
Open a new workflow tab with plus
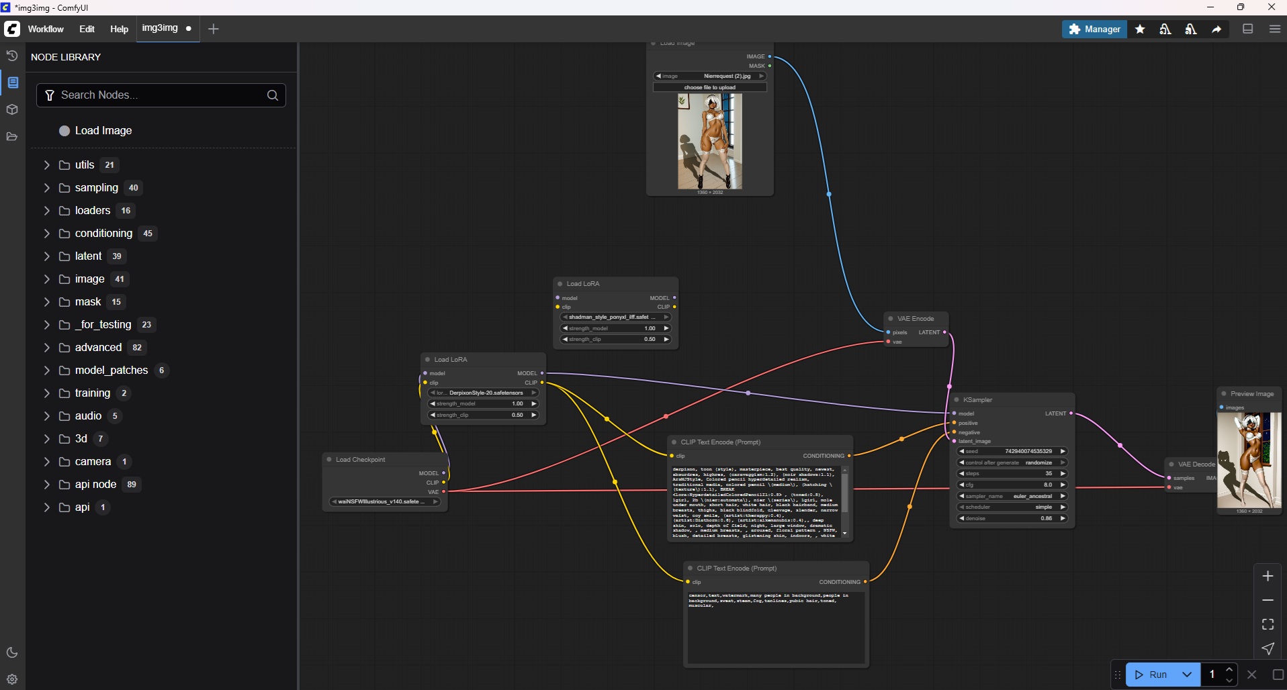coord(214,29)
